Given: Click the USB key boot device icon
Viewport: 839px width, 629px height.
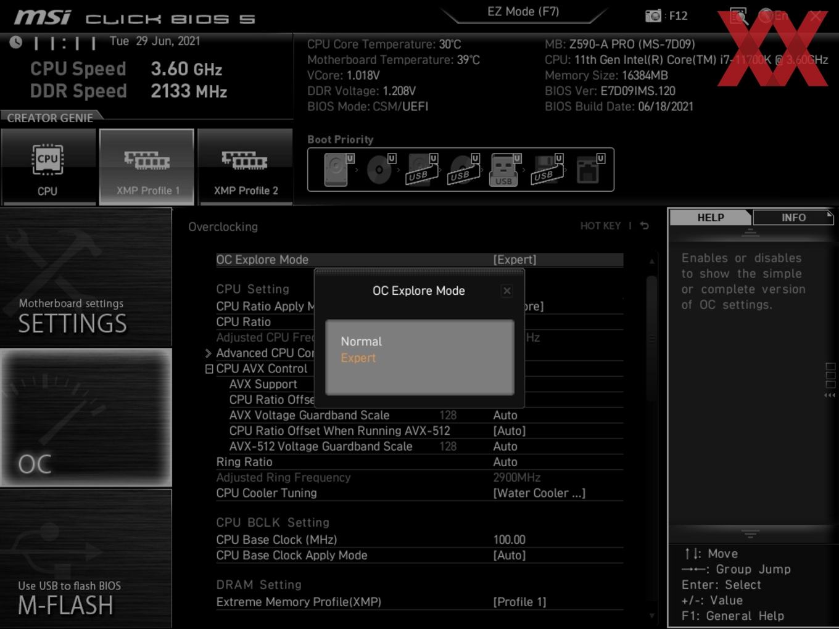Looking at the screenshot, I should pos(504,170).
